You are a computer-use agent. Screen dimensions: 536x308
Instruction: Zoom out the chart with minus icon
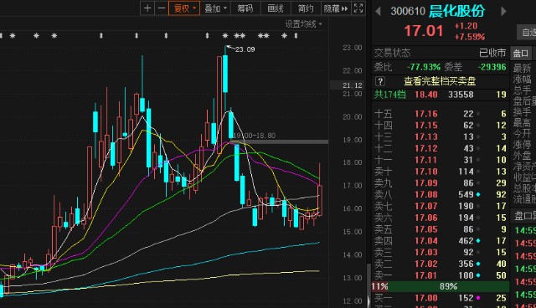click(162, 8)
